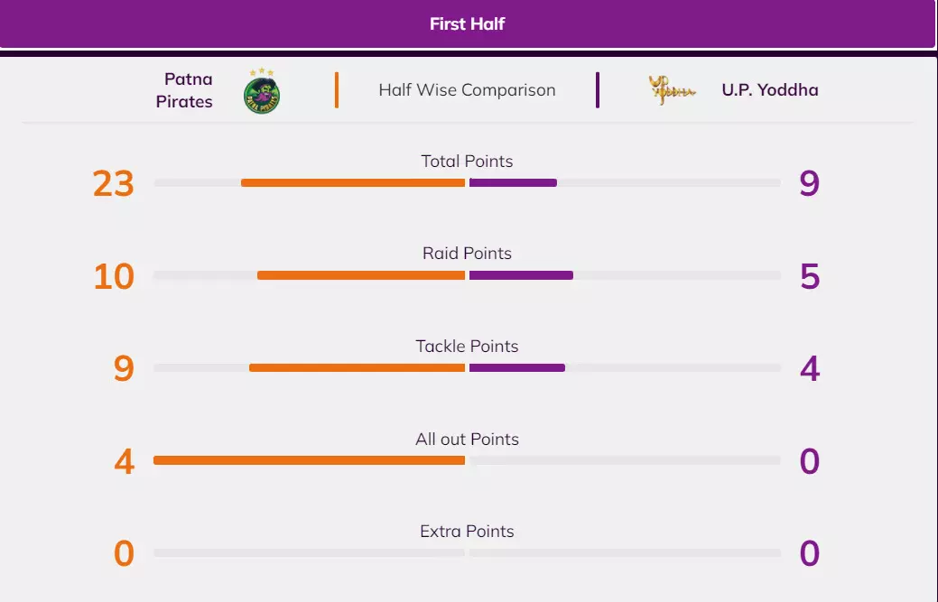Viewport: 938px width, 602px height.
Task: Click the orange Raid Points bar
Action: point(361,275)
